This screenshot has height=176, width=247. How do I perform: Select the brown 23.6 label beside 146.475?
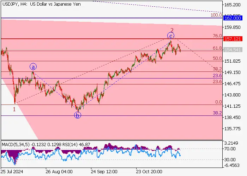217,82
